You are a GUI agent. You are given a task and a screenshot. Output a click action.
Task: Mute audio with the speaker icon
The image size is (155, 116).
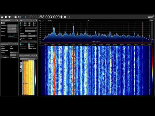pos(19,17)
